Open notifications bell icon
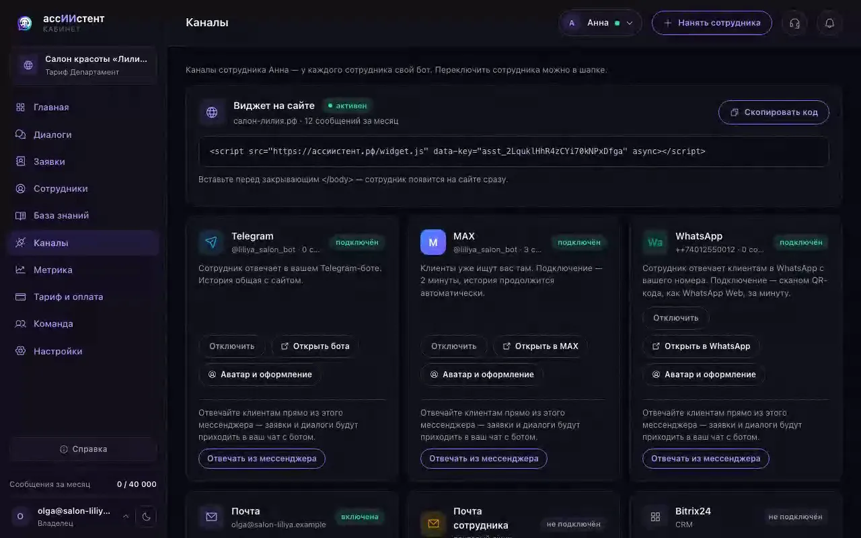The height and width of the screenshot is (538, 861). [829, 23]
